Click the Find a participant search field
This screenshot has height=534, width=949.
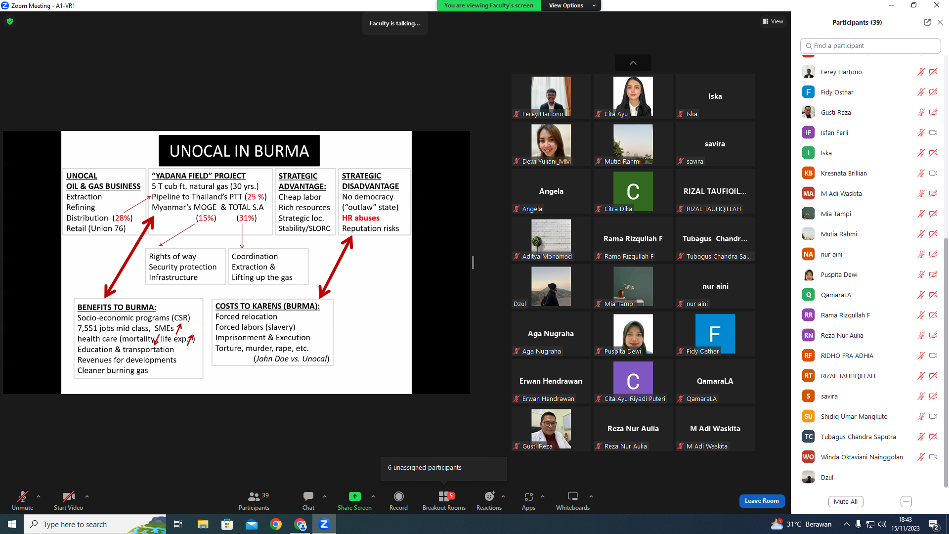870,45
